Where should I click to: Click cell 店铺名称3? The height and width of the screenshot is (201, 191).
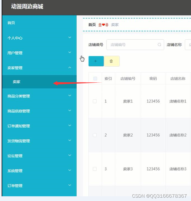pyautogui.click(x=178, y=169)
